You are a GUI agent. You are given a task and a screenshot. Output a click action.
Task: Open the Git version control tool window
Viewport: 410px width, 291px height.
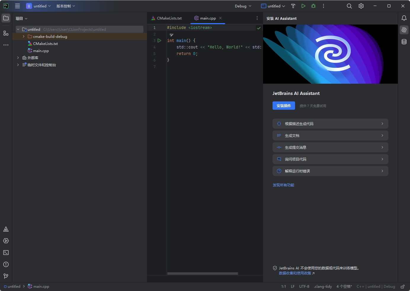click(6, 276)
